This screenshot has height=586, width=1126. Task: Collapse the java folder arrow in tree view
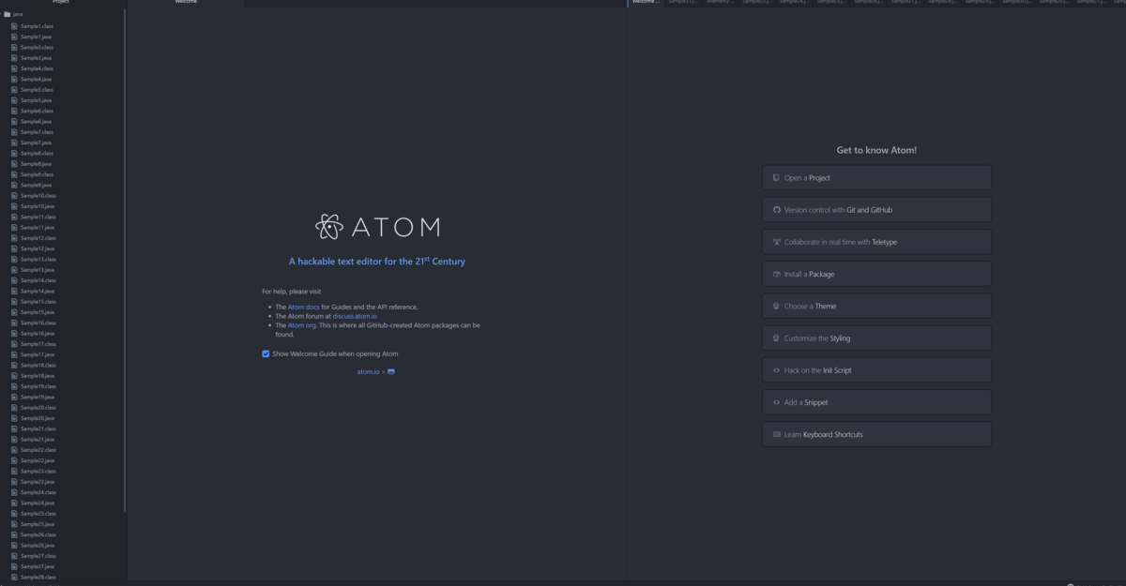3,14
